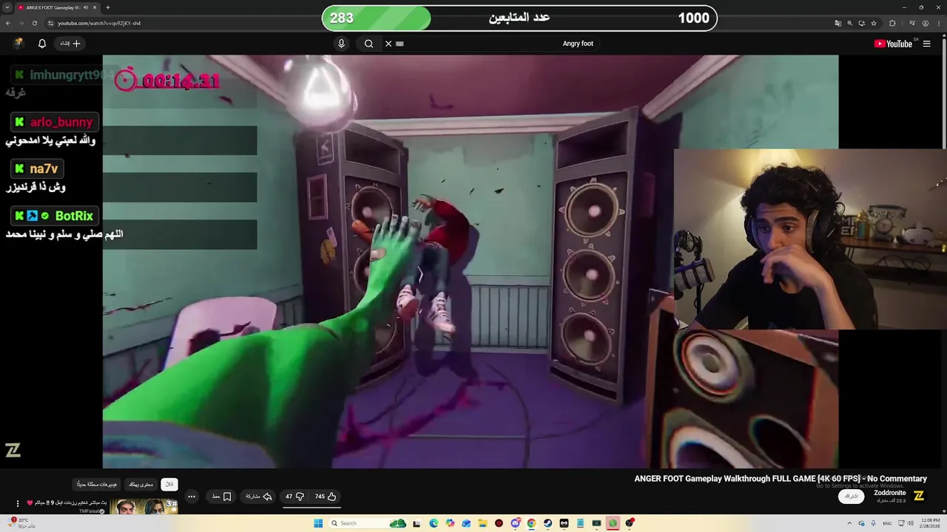Select the فيديوهات محمّلة حديثًا chip

point(97,485)
